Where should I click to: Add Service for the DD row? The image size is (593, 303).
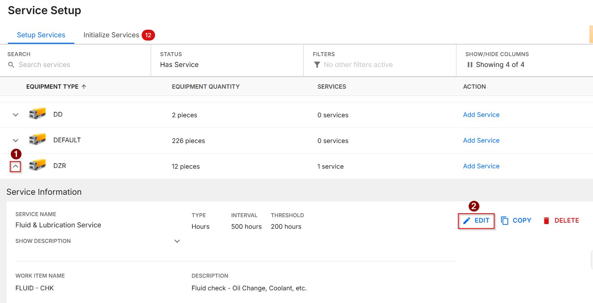pos(481,115)
